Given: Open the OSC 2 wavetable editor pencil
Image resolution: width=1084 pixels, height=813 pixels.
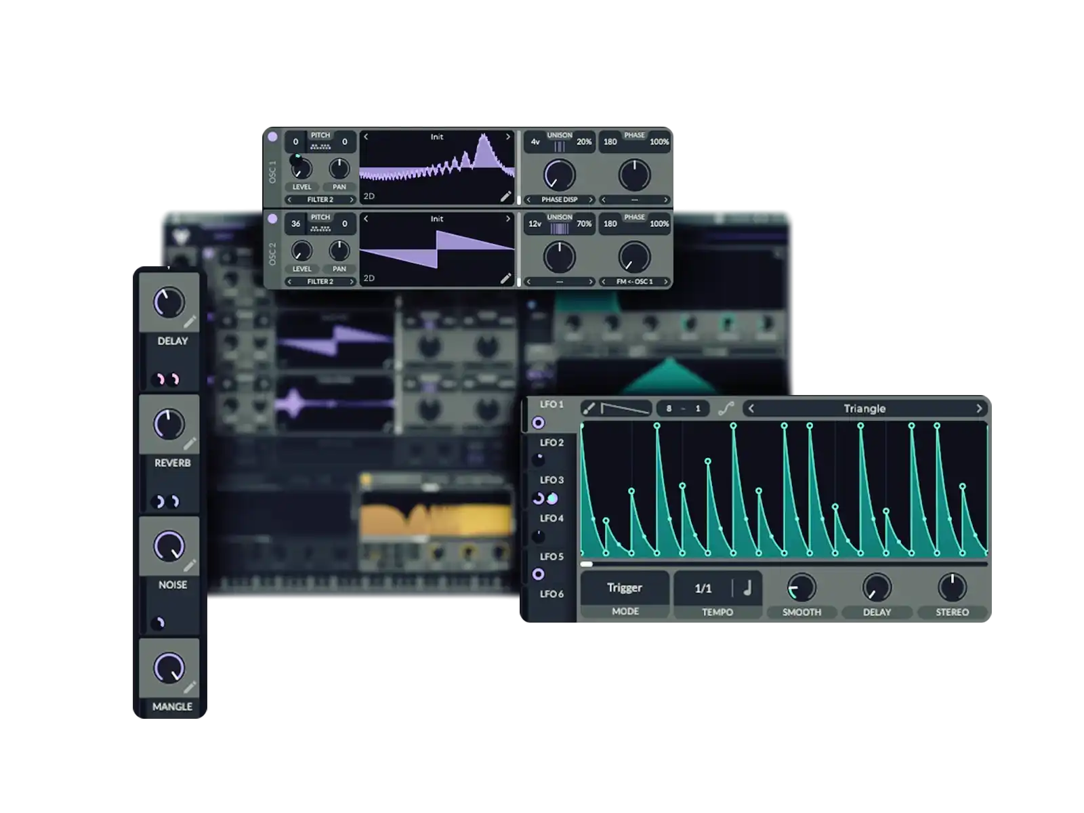Looking at the screenshot, I should tap(505, 278).
